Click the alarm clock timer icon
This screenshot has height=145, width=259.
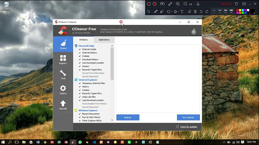click(236, 4)
